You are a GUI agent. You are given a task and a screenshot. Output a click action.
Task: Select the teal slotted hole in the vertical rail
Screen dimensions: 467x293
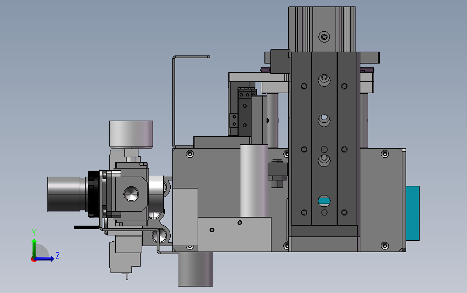(324, 201)
